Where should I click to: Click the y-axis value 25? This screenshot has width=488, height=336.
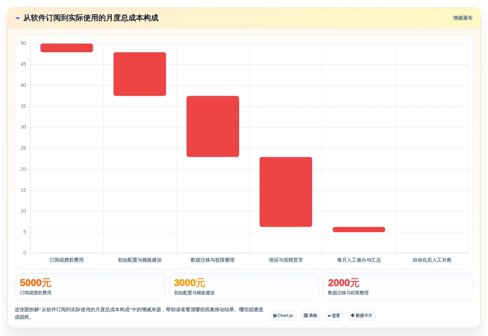coord(23,148)
